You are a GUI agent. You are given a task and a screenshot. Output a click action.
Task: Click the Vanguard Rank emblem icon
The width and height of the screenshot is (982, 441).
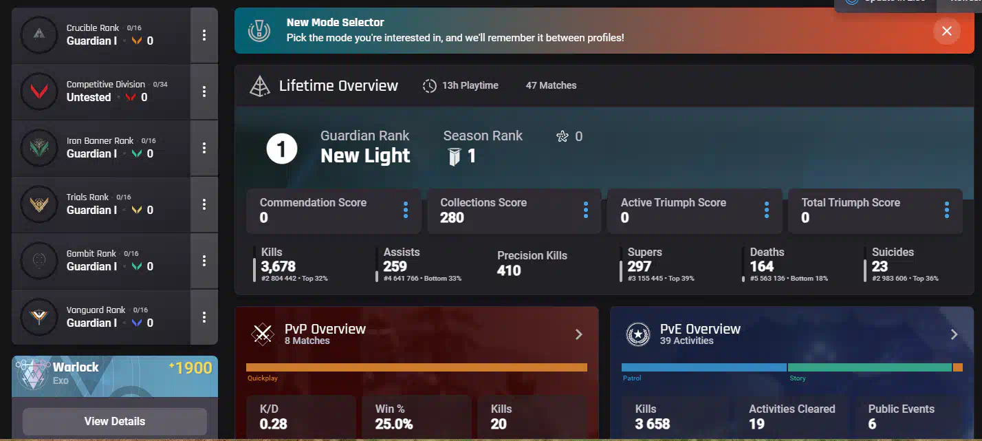(x=39, y=316)
